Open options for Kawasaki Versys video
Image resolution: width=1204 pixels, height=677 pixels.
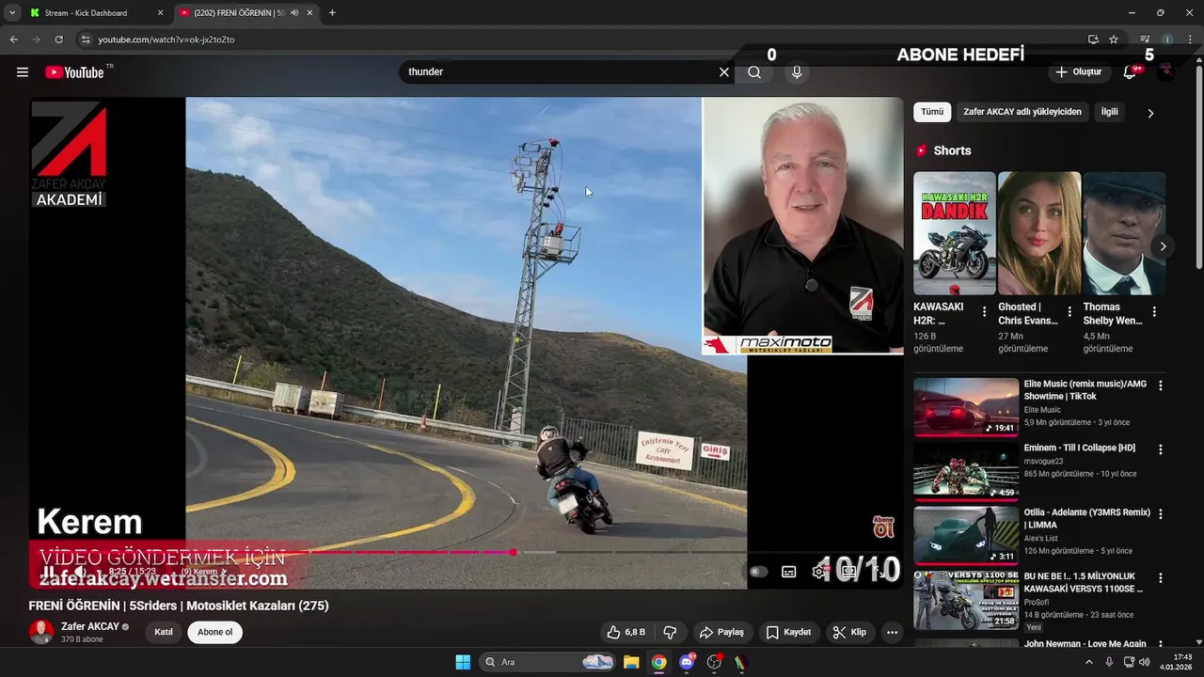[x=1161, y=577]
